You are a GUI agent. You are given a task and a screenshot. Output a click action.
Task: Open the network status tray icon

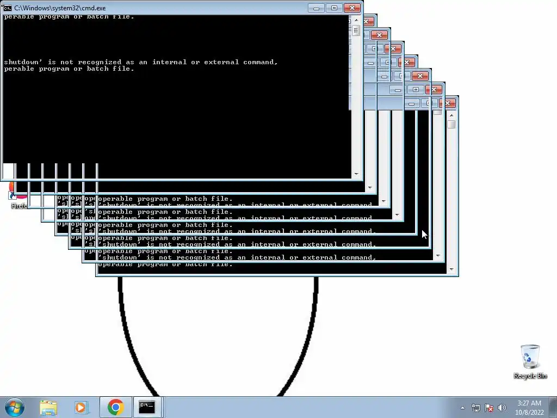click(x=475, y=408)
